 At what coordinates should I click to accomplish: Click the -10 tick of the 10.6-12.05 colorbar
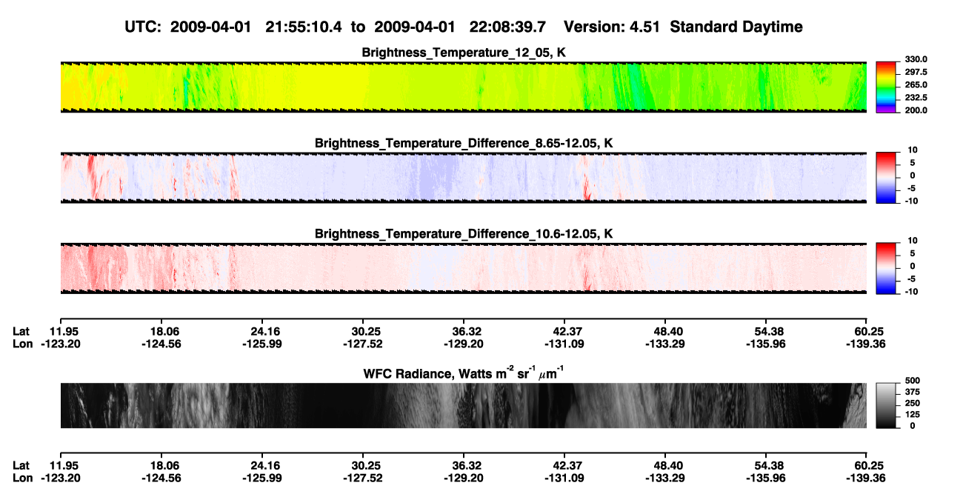tap(910, 292)
